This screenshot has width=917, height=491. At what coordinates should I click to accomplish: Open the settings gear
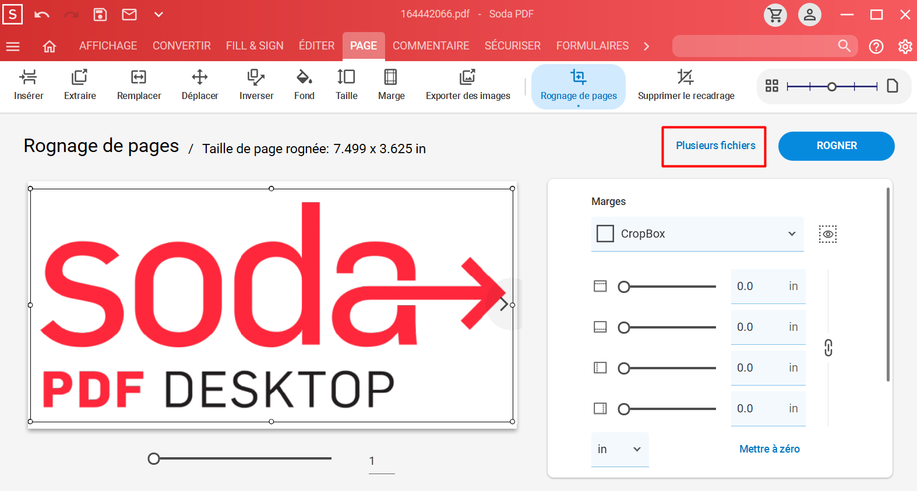tap(905, 47)
